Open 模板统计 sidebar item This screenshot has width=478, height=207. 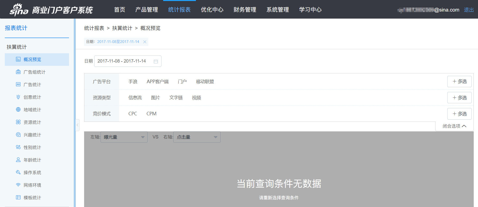tap(37, 198)
